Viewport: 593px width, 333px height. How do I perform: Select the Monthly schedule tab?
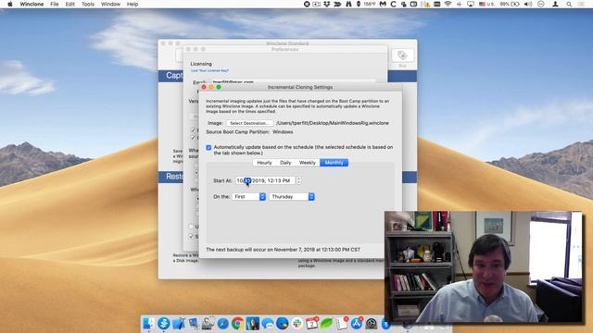pyautogui.click(x=334, y=163)
